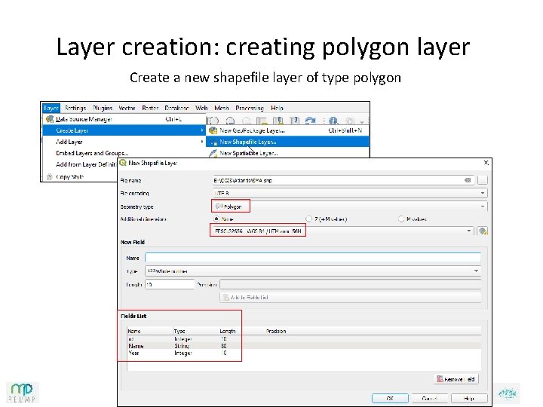This screenshot has width=543, height=407.
Task: Open the Database menu
Action: [176, 108]
